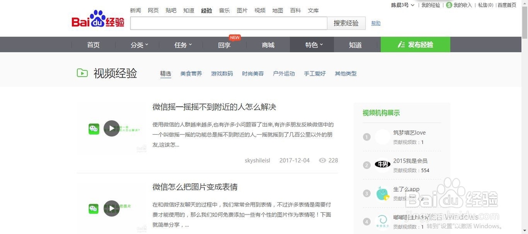Screen dimensions: 528x234
Task: Click the eye view-count icon
Action: click(323, 160)
